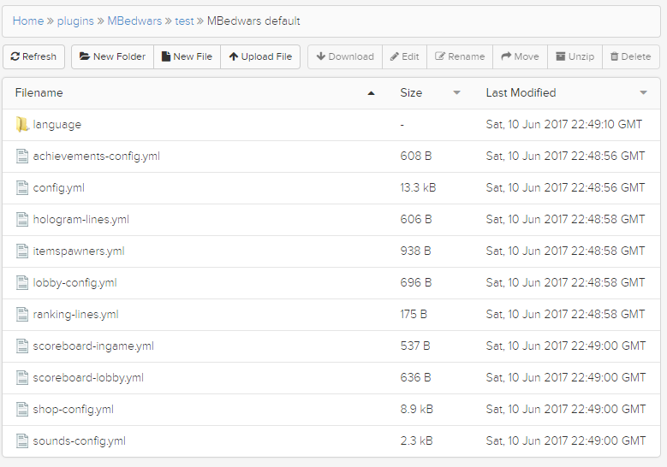Click the 938 B size cell
This screenshot has width=667, height=467.
[415, 251]
